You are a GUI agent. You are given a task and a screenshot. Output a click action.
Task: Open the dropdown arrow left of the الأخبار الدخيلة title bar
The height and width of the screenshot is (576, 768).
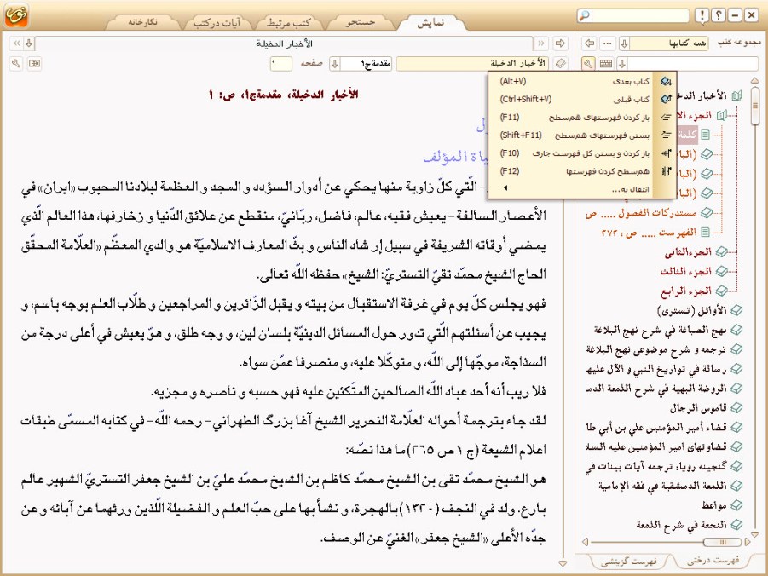pyautogui.click(x=29, y=43)
